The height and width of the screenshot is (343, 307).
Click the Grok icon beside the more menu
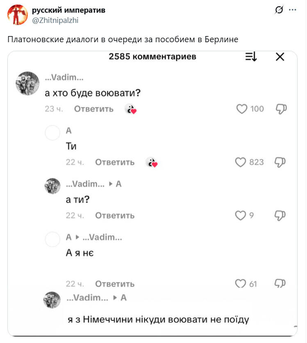point(279,10)
